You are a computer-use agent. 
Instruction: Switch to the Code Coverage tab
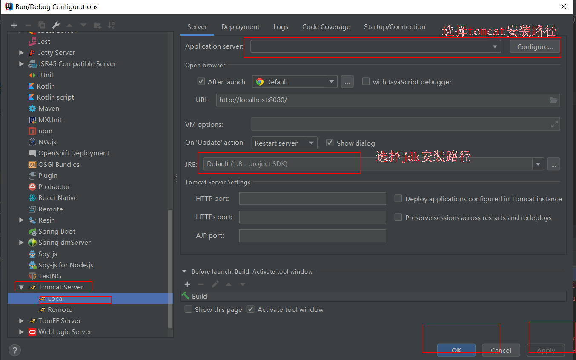[326, 26]
